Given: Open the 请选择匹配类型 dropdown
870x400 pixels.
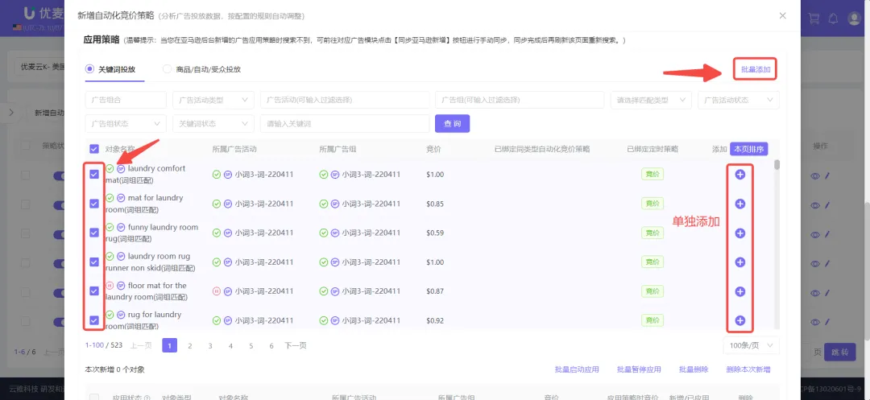Looking at the screenshot, I should click(x=651, y=101).
